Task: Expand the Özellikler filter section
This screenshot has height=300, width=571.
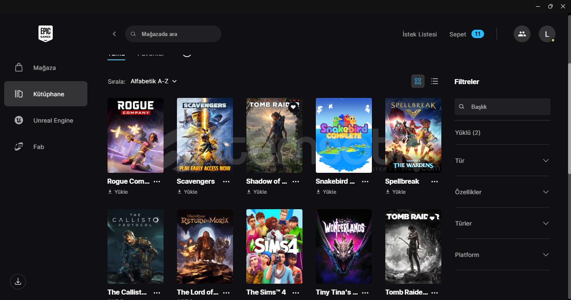Action: [x=502, y=192]
